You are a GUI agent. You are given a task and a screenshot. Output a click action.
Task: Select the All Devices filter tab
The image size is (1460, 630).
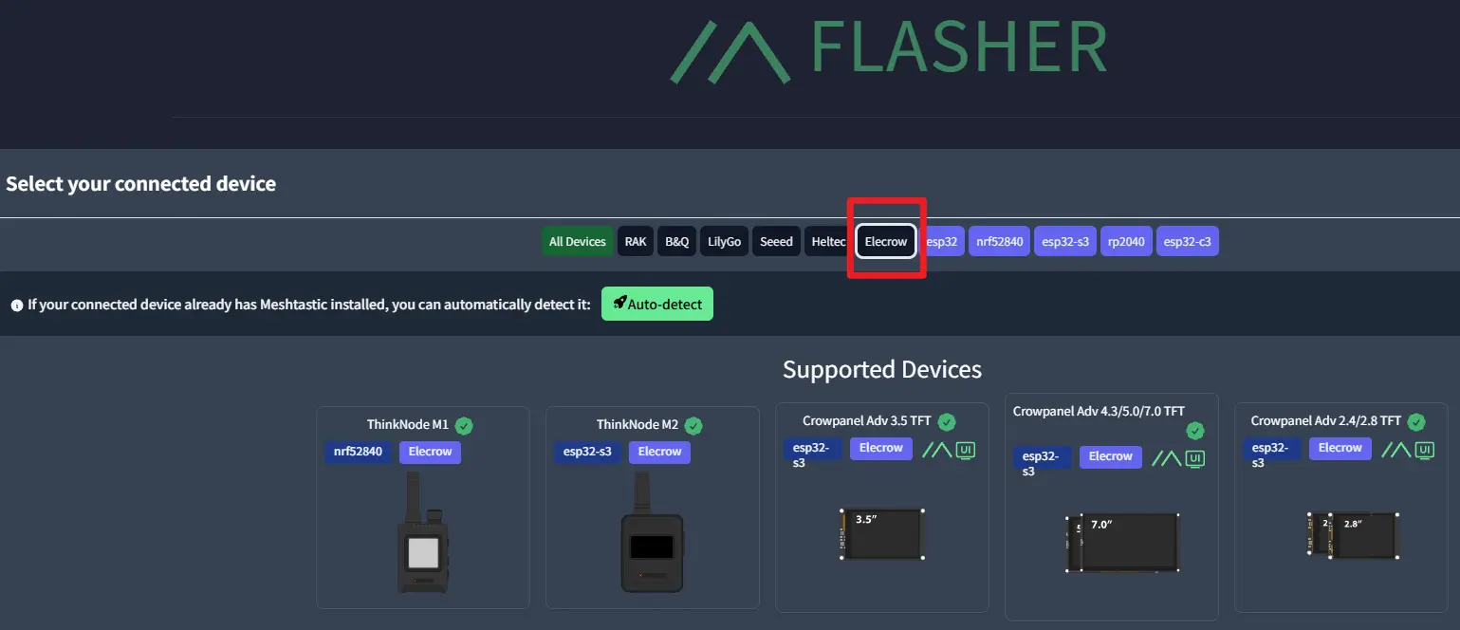coord(577,241)
